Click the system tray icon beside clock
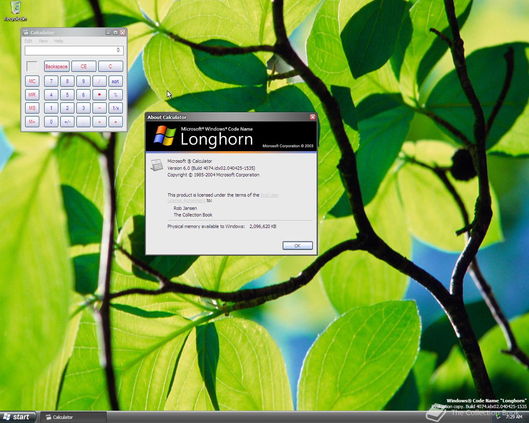The height and width of the screenshot is (423, 529). click(x=499, y=417)
